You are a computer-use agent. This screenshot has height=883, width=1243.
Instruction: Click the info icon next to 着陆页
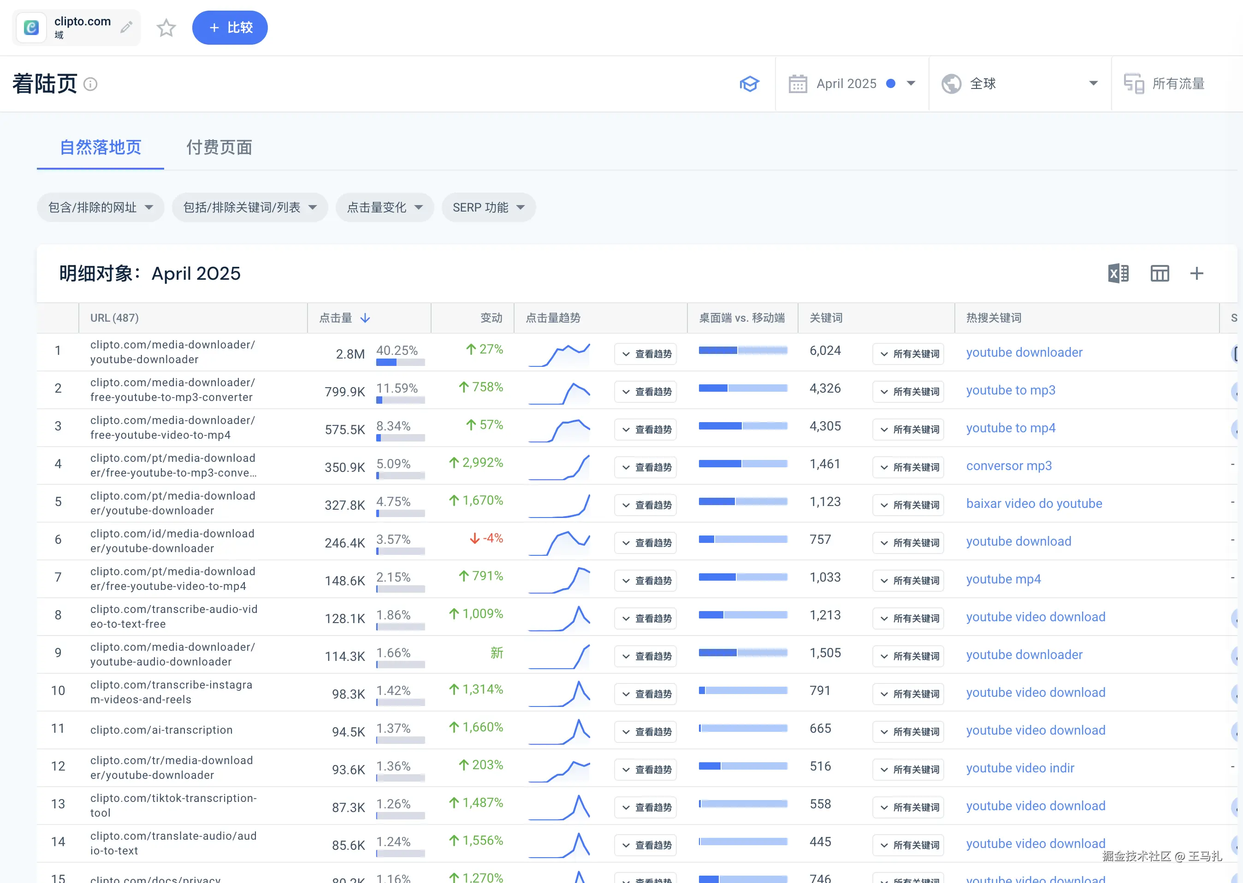[90, 84]
